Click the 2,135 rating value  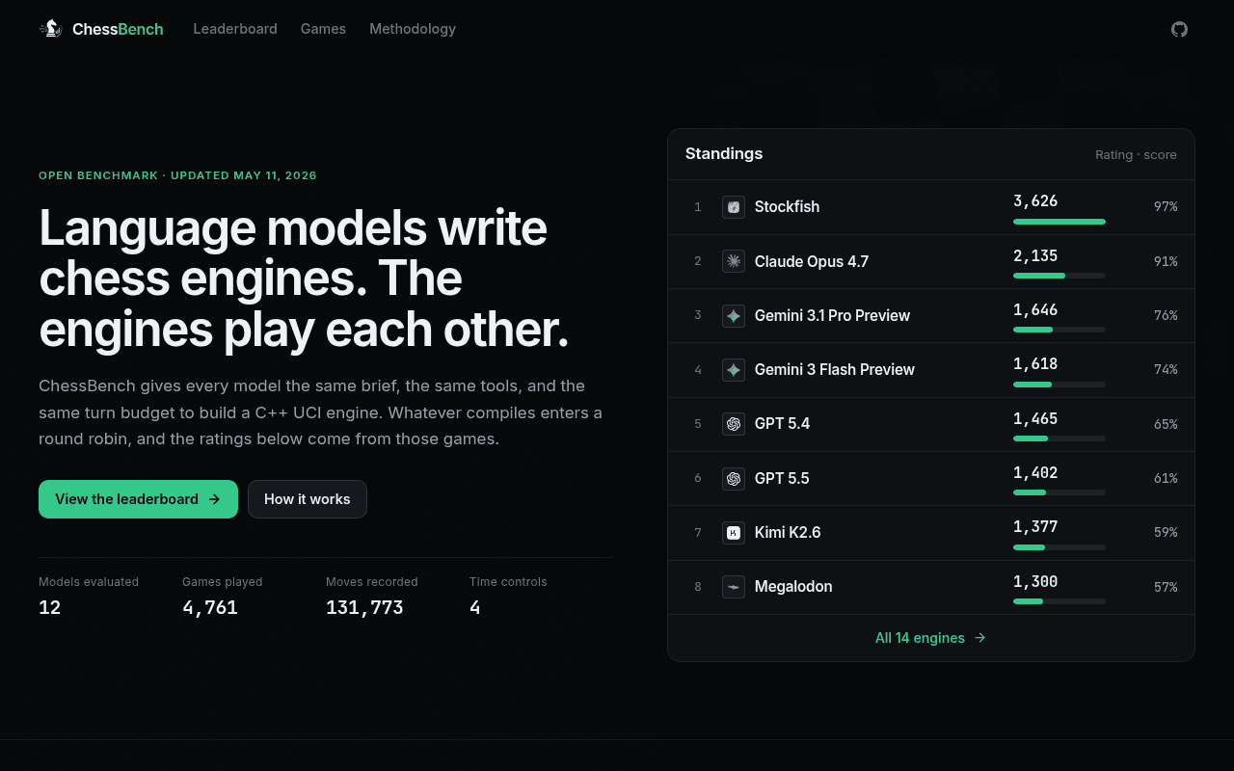pyautogui.click(x=1035, y=255)
